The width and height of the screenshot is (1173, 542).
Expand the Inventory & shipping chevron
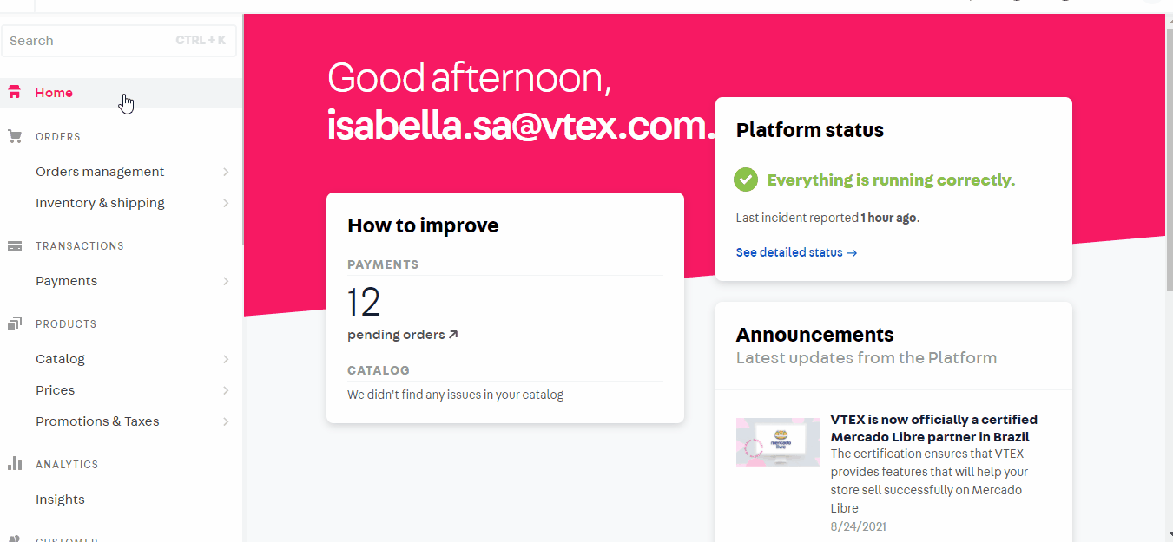pyautogui.click(x=226, y=203)
